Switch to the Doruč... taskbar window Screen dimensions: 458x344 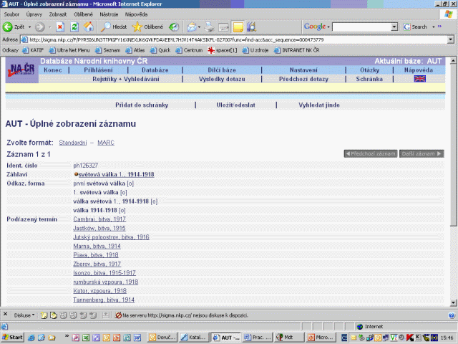[162, 338]
